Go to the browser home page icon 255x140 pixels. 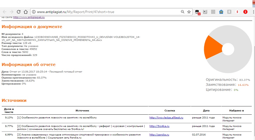point(25,12)
